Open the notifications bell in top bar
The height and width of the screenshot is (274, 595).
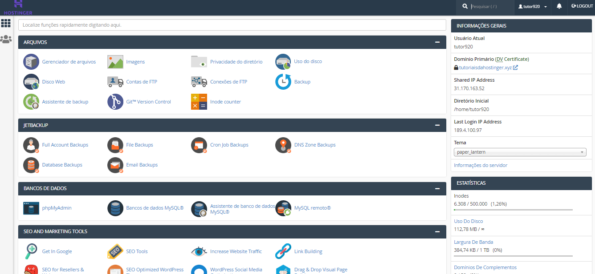pyautogui.click(x=559, y=6)
